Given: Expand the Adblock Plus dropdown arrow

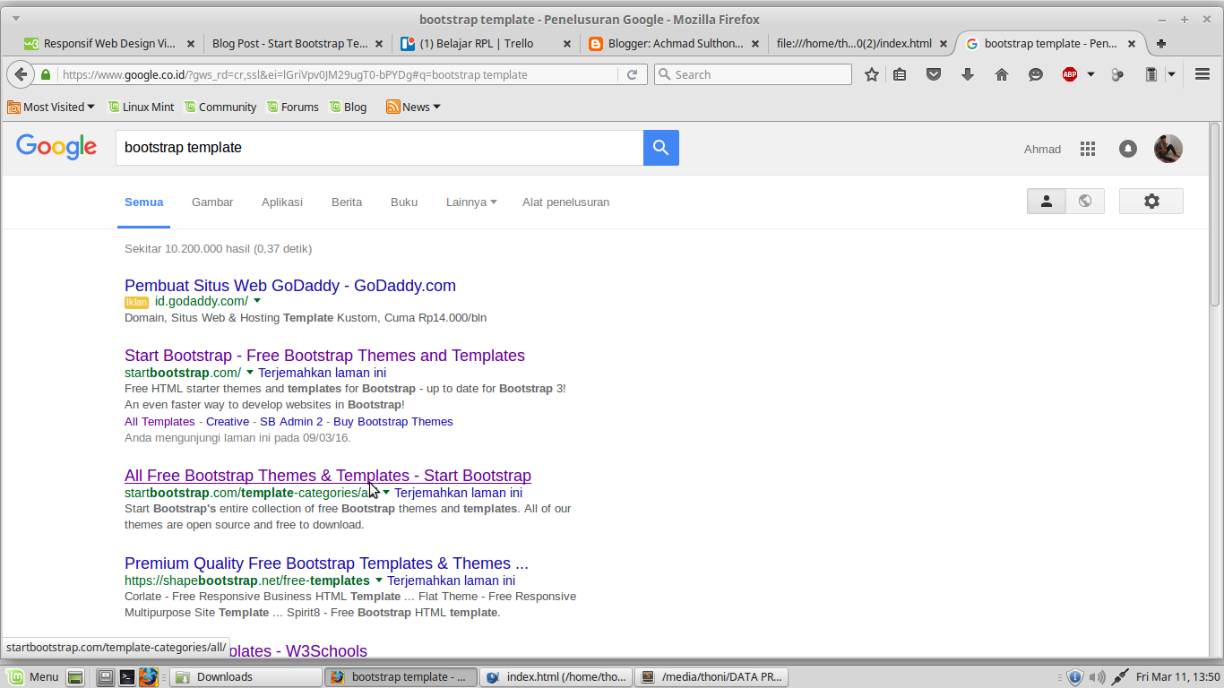Looking at the screenshot, I should click(1090, 75).
